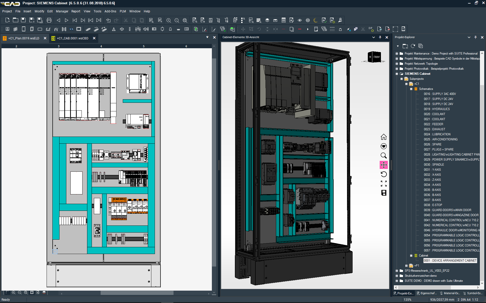Switch to the +C1_Plan.0019.wsELD tab

[x=24, y=38]
